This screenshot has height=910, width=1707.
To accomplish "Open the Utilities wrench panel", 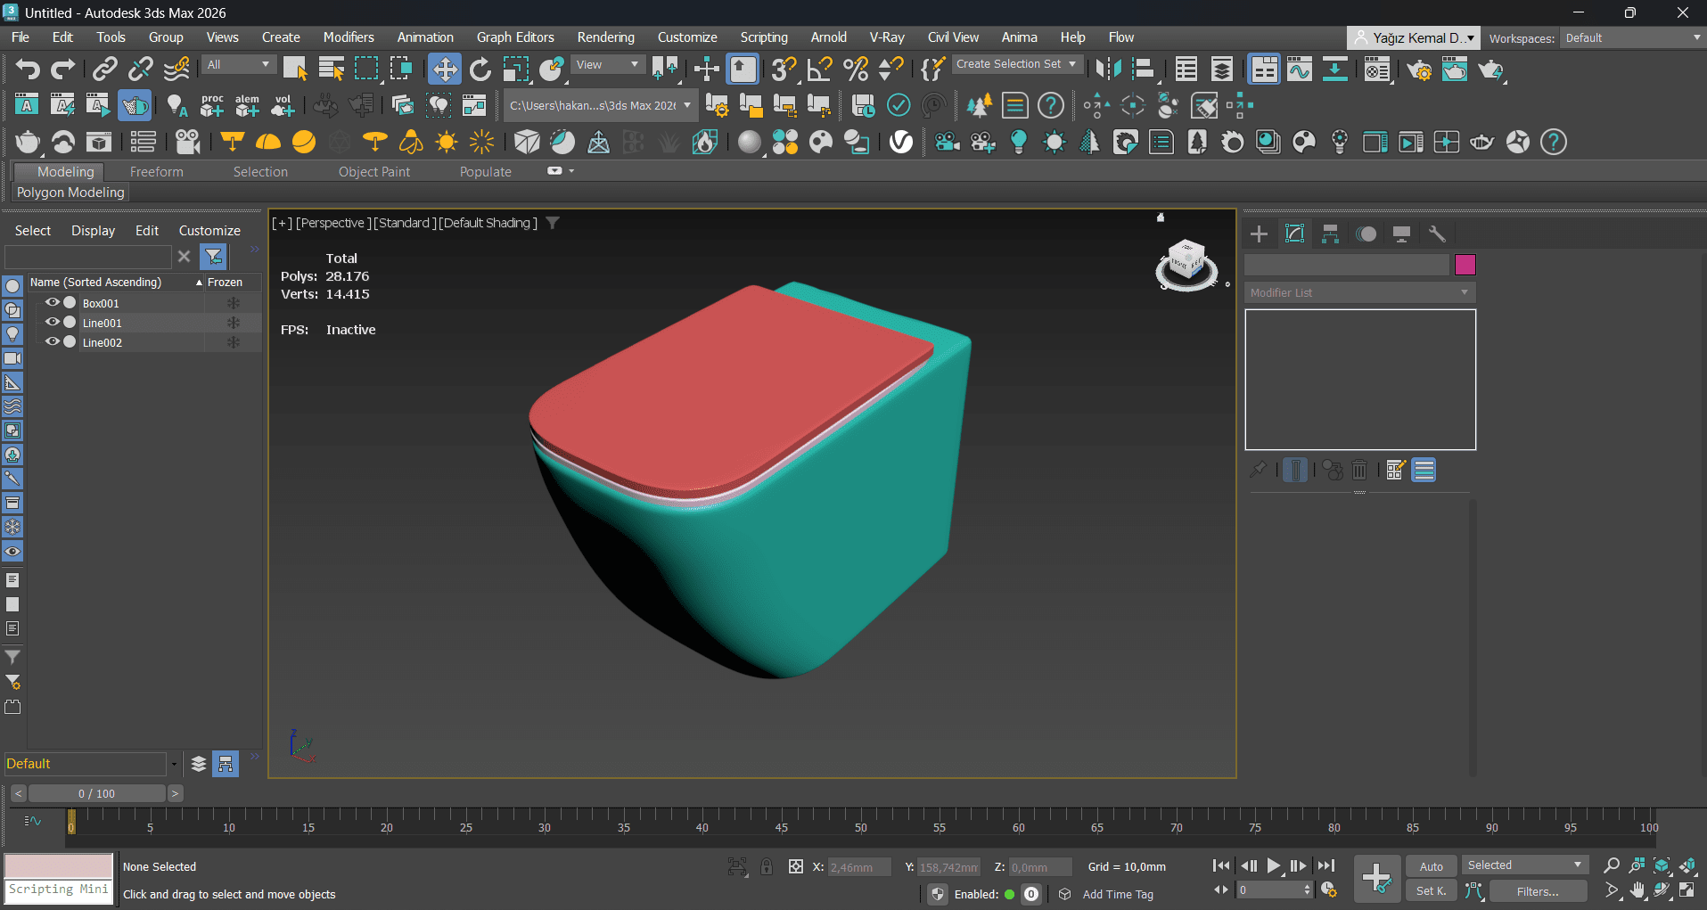I will click(1436, 234).
